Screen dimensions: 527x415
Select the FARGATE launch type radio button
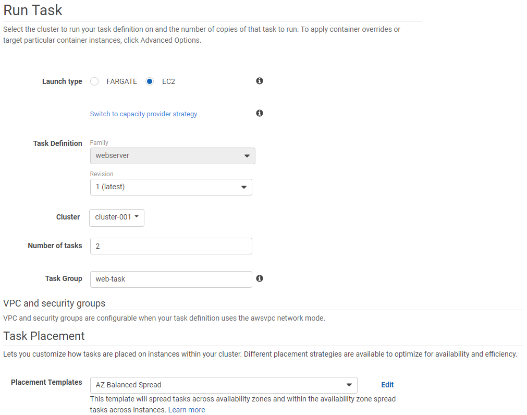pos(94,81)
